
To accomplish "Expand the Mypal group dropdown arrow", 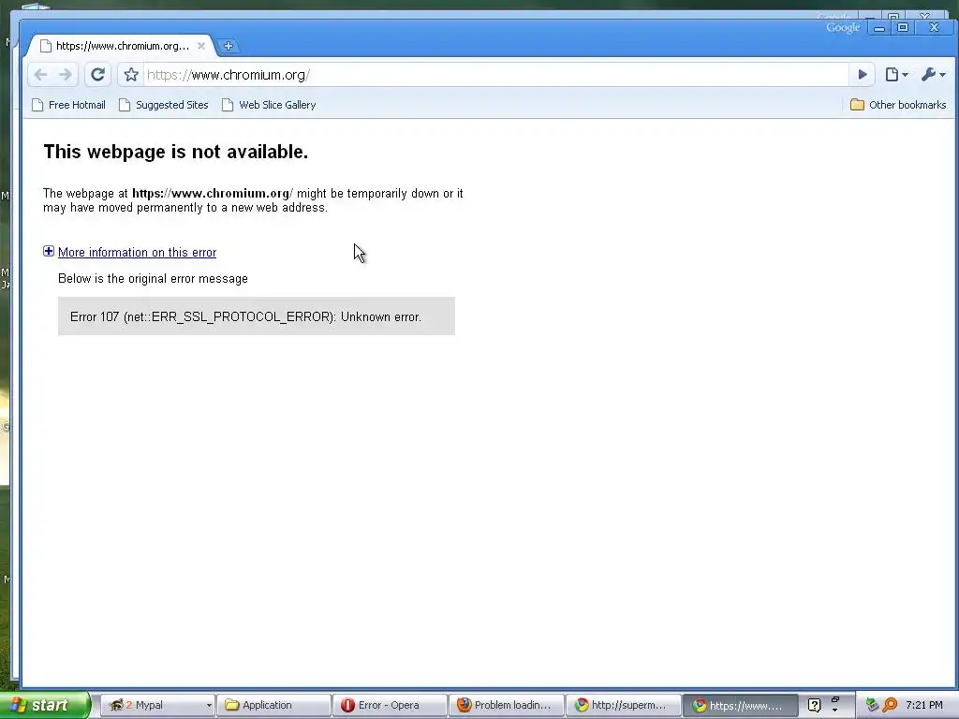I will coord(209,705).
